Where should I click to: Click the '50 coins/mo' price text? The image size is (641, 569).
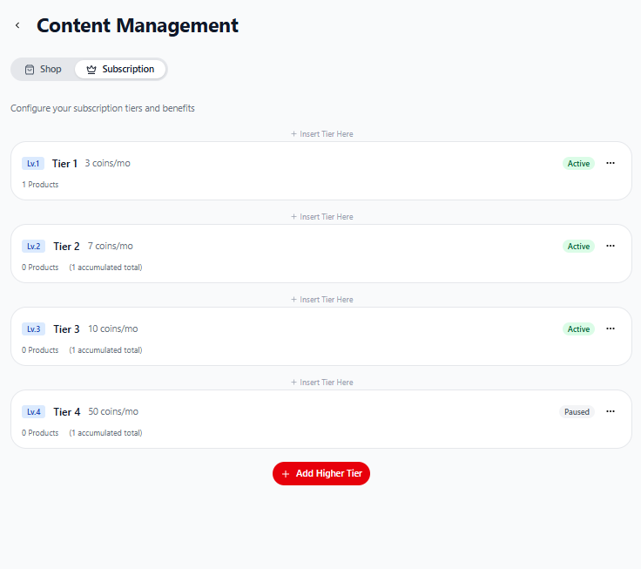pos(113,411)
